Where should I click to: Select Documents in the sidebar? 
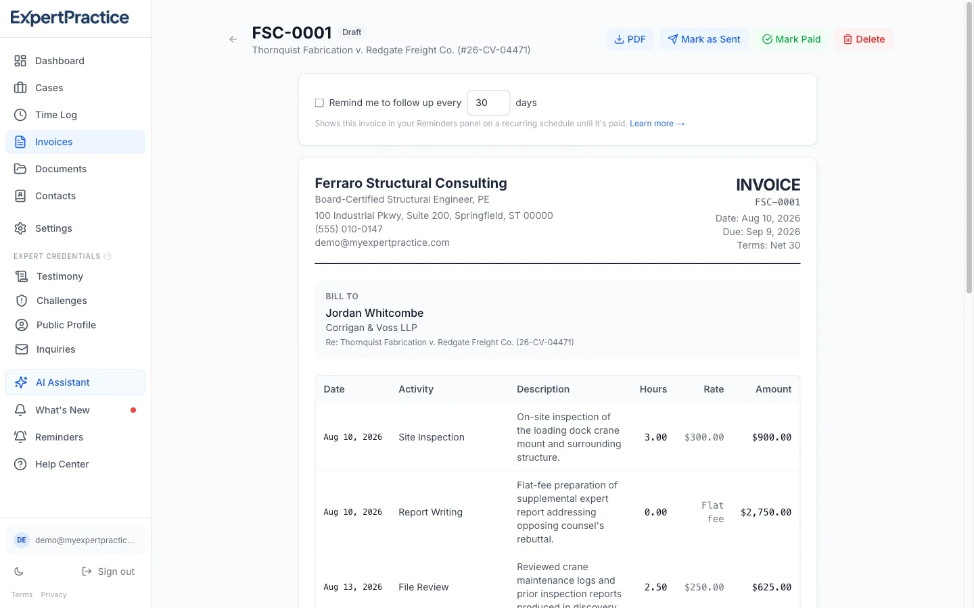pyautogui.click(x=75, y=169)
